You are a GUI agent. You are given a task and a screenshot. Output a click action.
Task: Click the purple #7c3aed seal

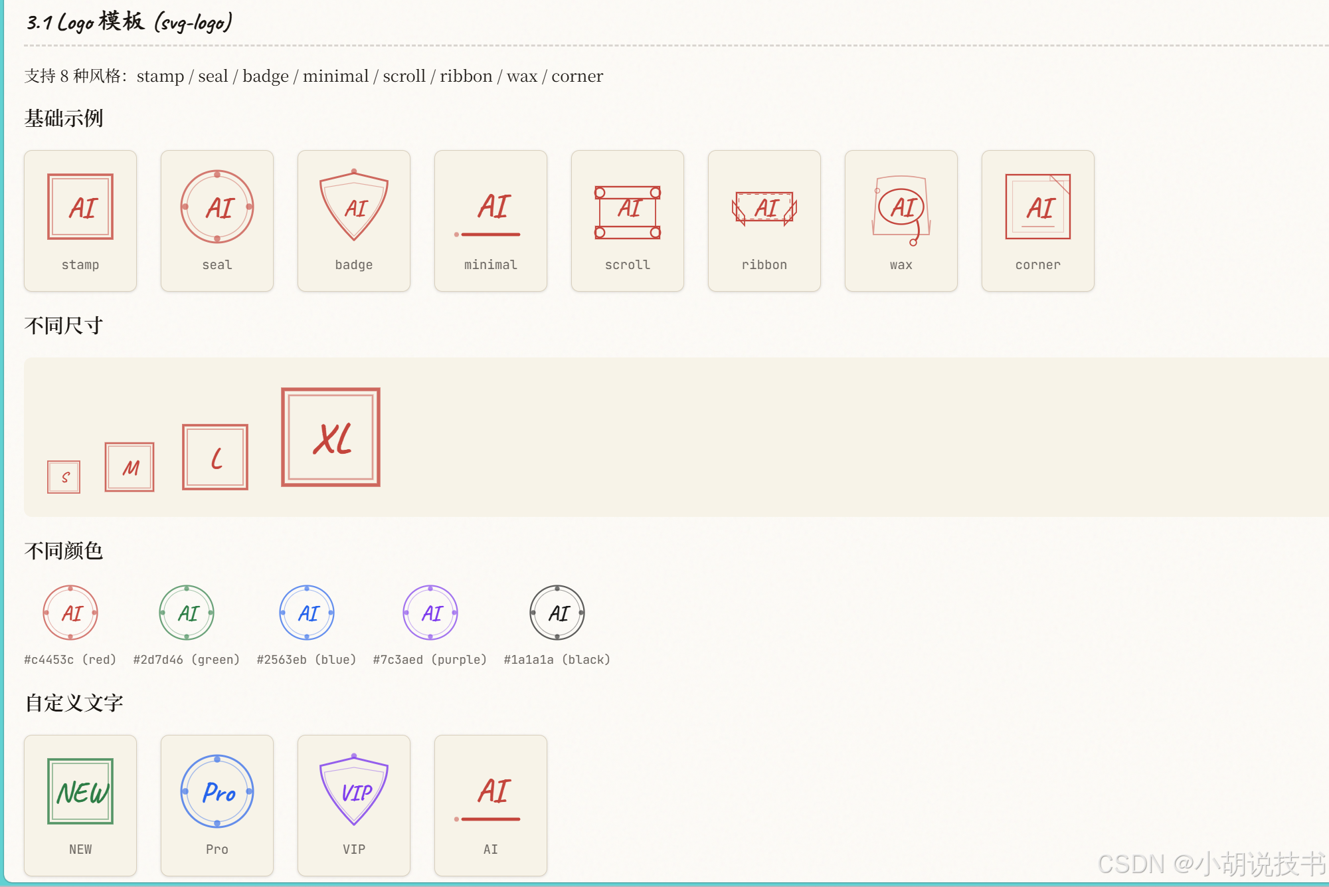tap(430, 613)
